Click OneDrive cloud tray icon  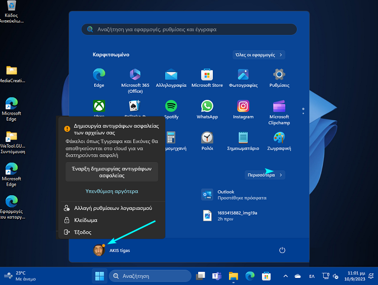[x=298, y=276]
